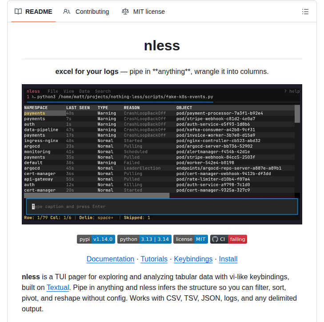Click the nless main heading

(x=162, y=45)
